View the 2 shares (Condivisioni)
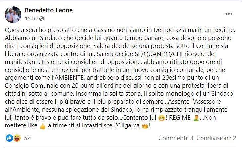This screenshot has width=242, height=150. [216, 138]
